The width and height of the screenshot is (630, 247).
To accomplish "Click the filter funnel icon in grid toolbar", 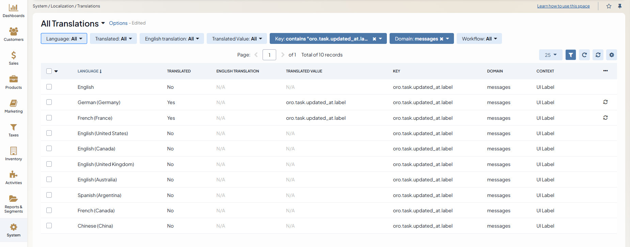I will [570, 55].
